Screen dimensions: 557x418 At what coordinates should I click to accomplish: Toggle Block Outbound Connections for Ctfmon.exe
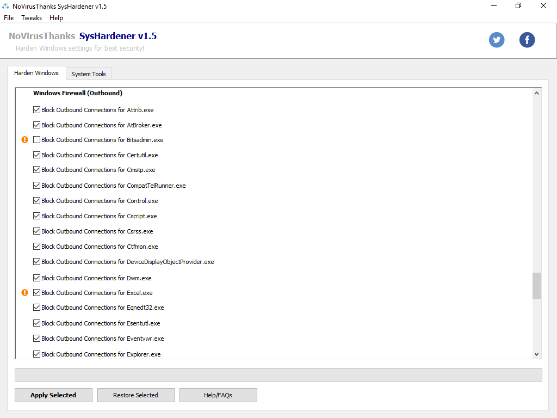[x=36, y=246]
